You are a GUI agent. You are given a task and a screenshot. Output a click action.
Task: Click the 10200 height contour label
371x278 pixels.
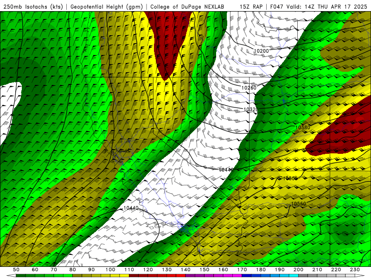click(x=261, y=51)
